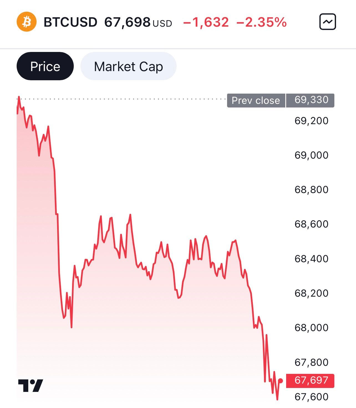Switch to the Market Cap tab

[x=128, y=66]
